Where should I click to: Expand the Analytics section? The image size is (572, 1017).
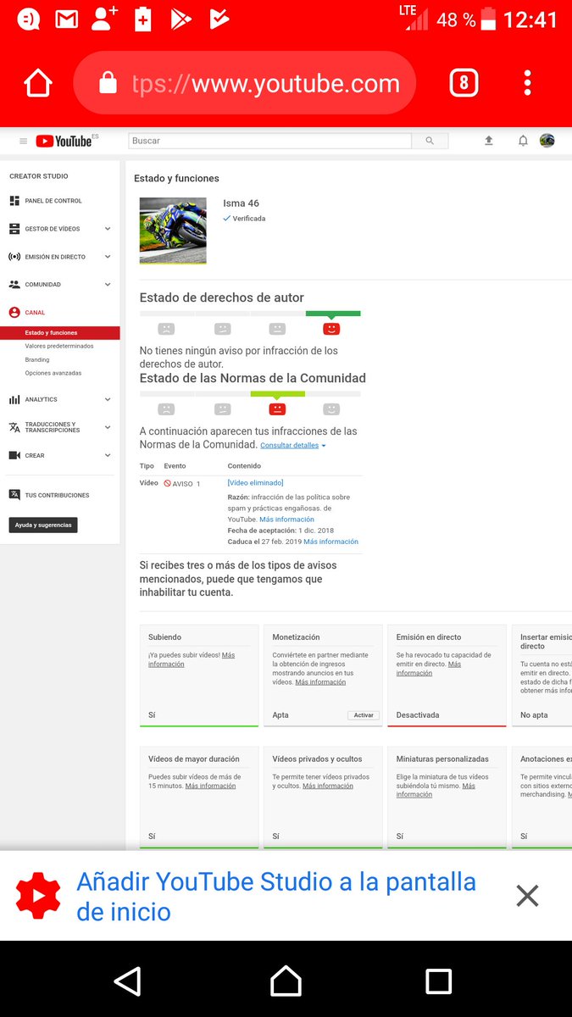coord(108,399)
